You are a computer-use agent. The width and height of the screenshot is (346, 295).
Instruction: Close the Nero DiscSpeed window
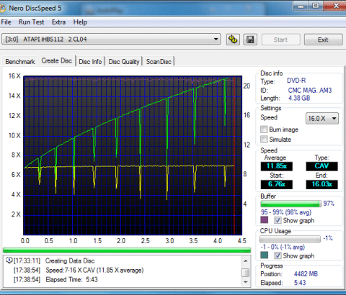tap(336, 6)
